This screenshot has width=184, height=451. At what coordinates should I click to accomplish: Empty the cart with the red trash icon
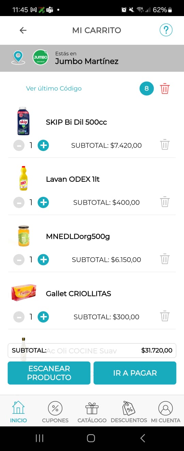click(165, 88)
